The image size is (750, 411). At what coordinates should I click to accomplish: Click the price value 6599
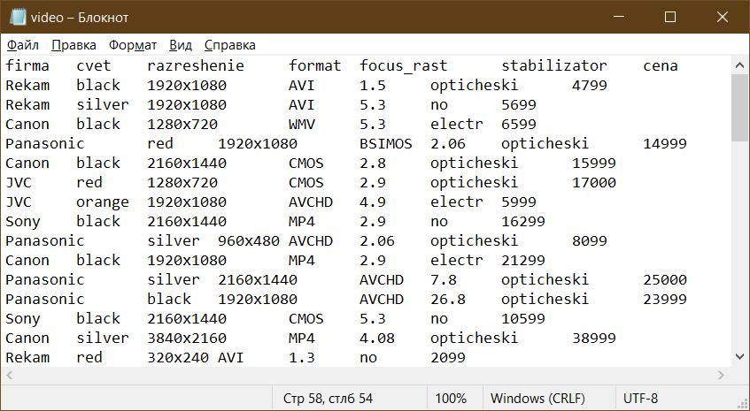[519, 124]
